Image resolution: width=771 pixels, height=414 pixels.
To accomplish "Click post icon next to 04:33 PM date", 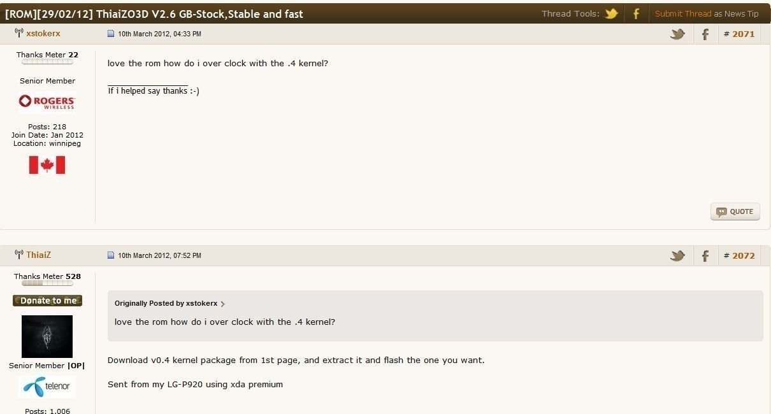I will click(x=111, y=34).
